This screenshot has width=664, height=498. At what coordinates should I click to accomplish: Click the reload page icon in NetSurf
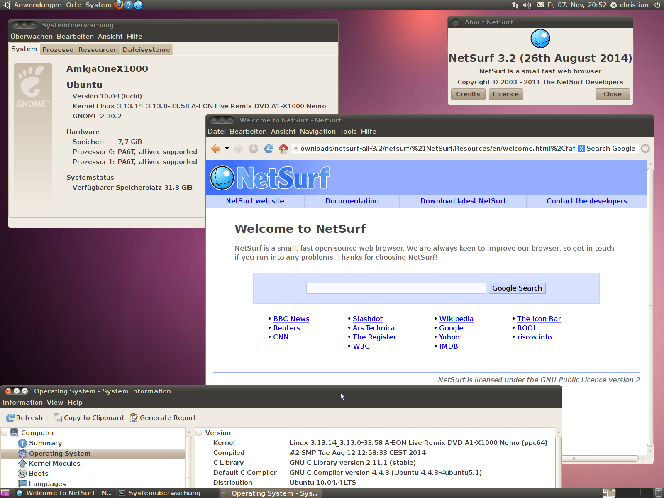[269, 149]
